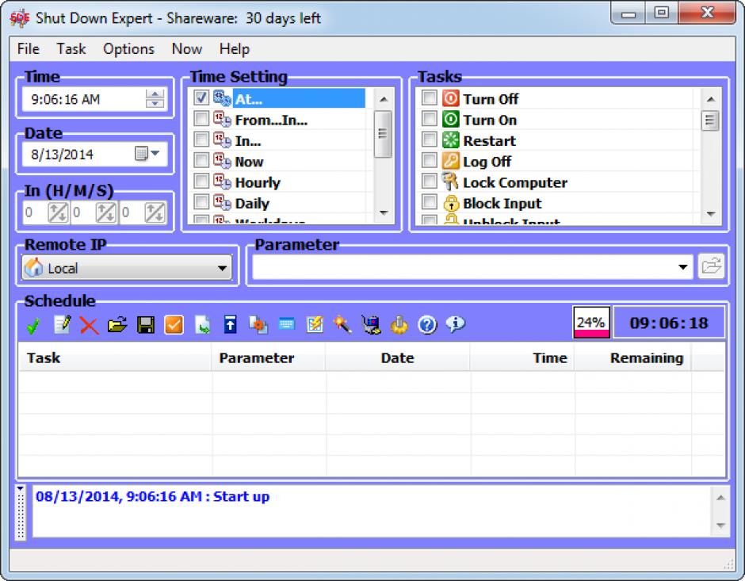Click the Time column header in schedule
Viewport: 745px width, 581px height.
pos(522,357)
